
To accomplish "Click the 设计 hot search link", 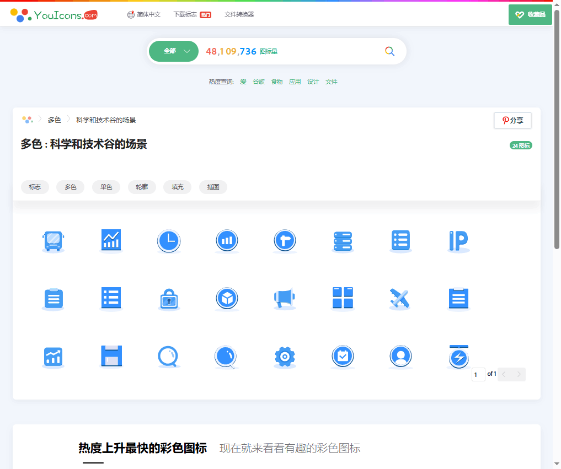I will pyautogui.click(x=313, y=81).
